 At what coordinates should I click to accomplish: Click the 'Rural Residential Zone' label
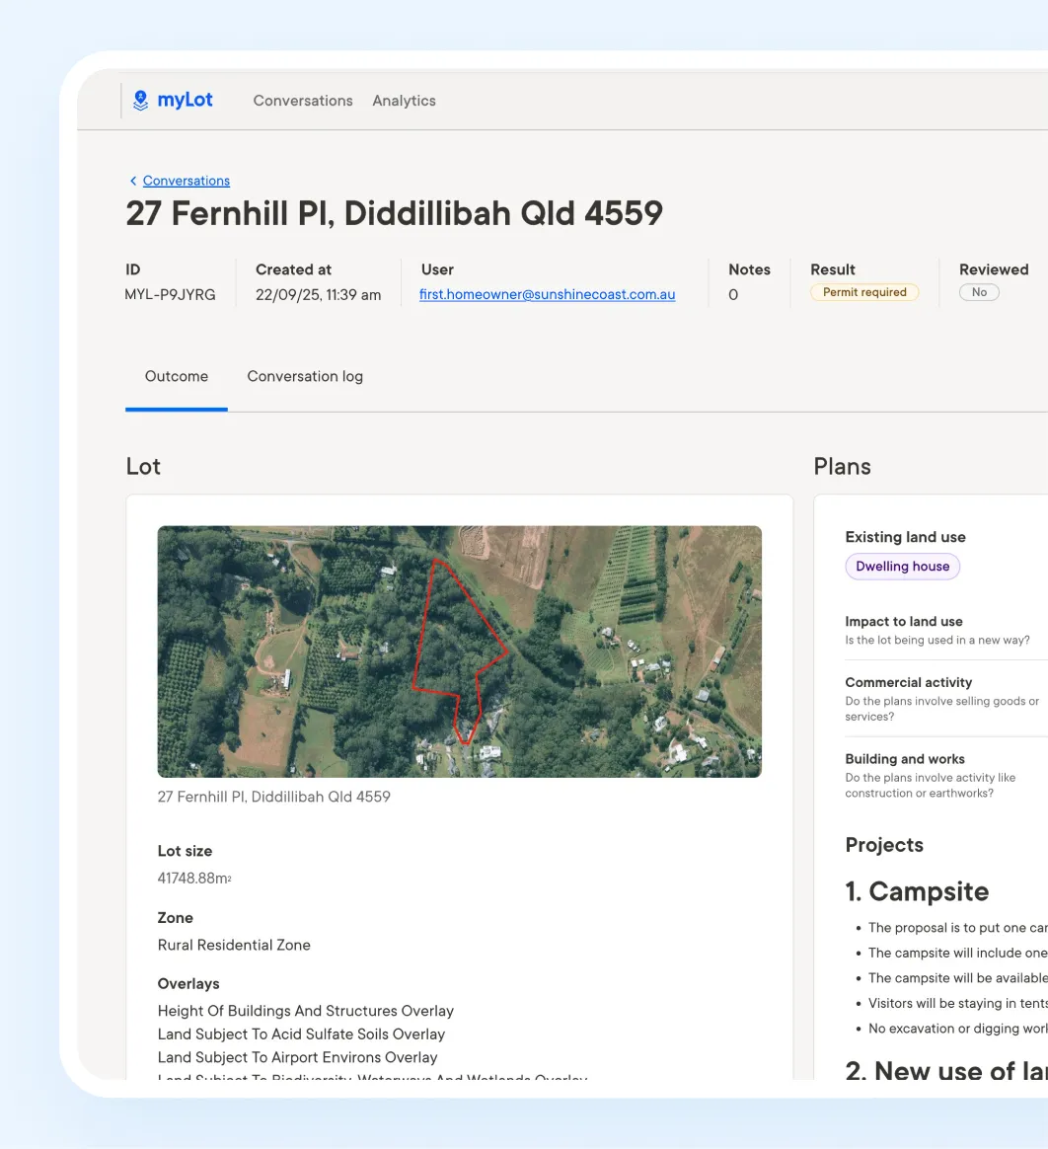(234, 945)
